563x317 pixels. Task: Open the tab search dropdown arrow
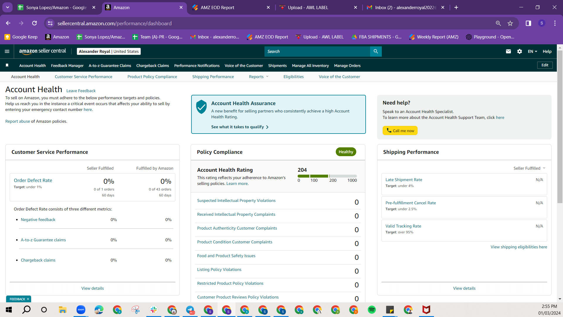7,7
